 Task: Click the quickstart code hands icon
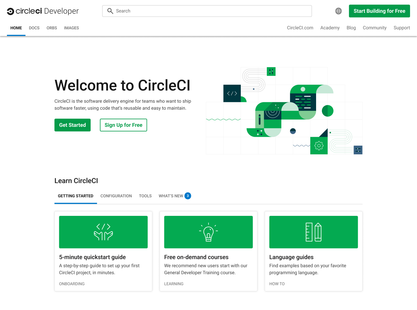coord(103,232)
